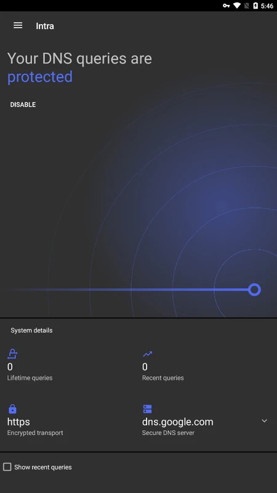Click the Secure DNS server icon
The height and width of the screenshot is (493, 277).
tap(147, 409)
